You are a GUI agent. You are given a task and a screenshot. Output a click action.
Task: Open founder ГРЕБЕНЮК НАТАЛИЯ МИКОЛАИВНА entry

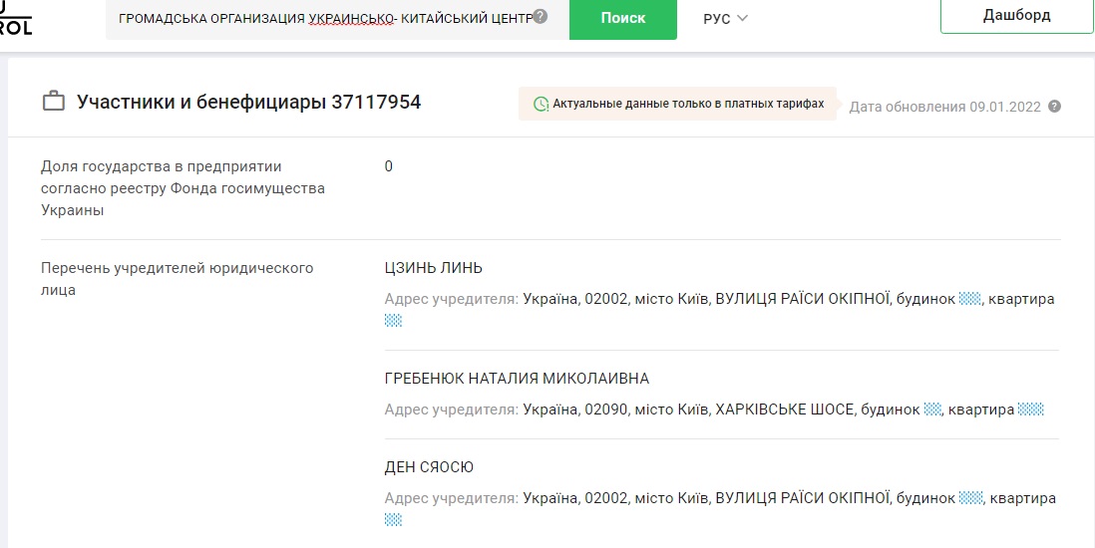517,379
